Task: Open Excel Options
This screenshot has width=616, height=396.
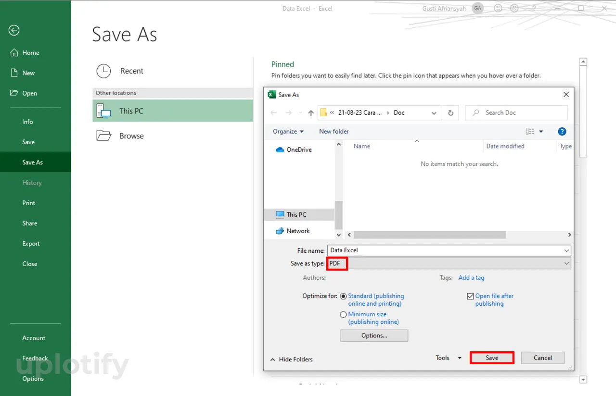Action: pos(33,379)
